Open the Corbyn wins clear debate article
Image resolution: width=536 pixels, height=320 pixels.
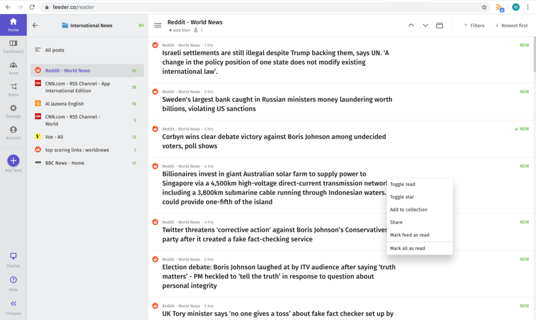tap(274, 141)
